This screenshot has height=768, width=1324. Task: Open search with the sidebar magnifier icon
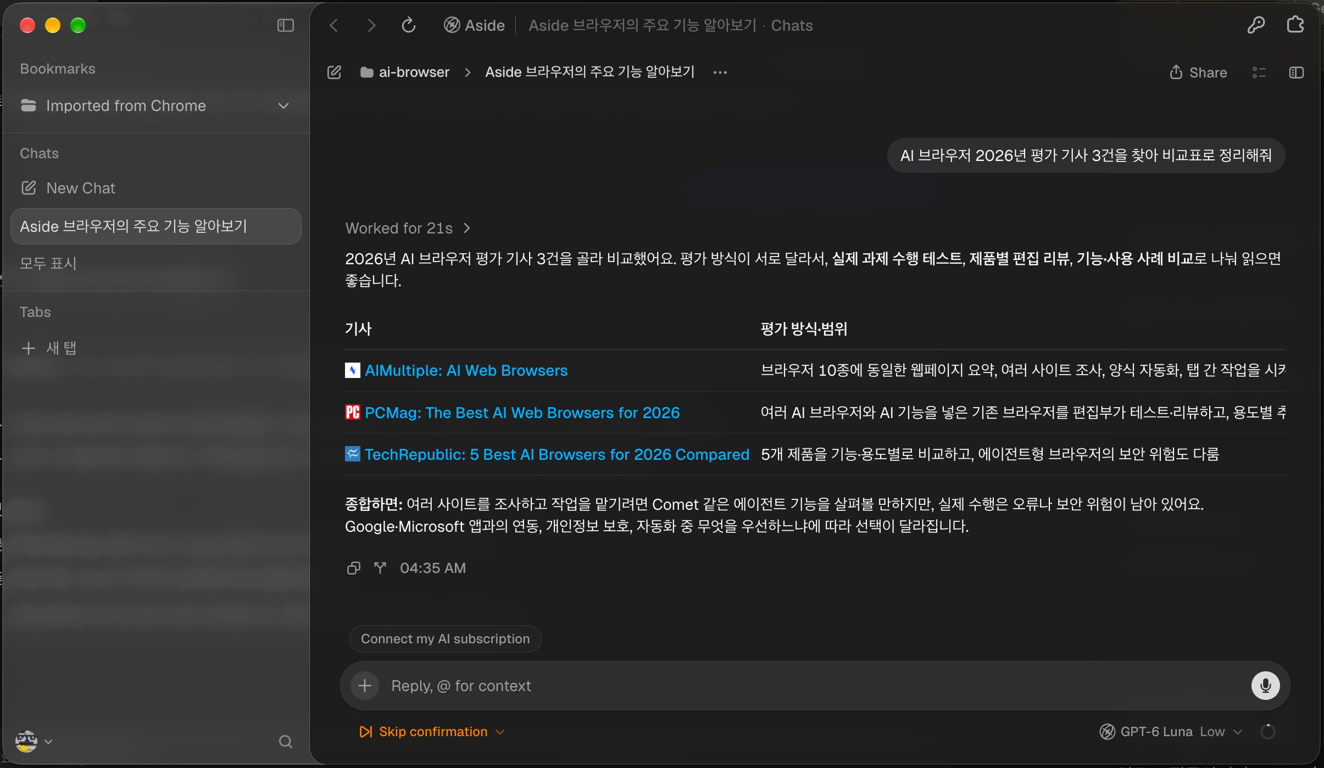[285, 742]
